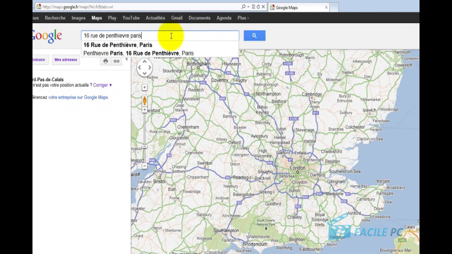
Task: Click Oxford on the map
Action: coord(234,143)
